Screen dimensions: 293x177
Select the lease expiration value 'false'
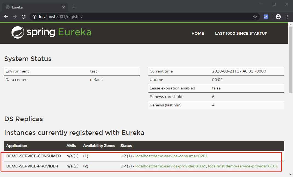pos(216,88)
